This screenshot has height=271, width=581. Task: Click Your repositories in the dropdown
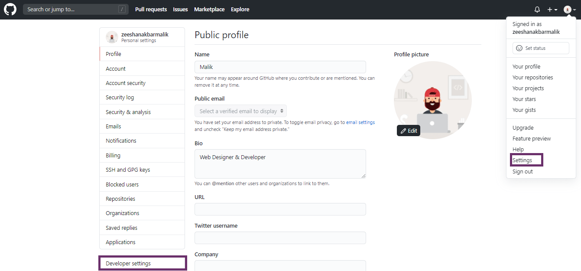click(x=532, y=77)
